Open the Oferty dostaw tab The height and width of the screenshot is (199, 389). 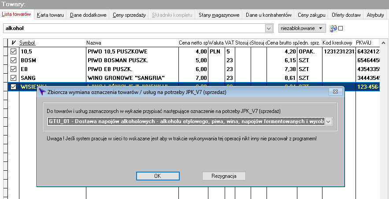[x=346, y=15]
